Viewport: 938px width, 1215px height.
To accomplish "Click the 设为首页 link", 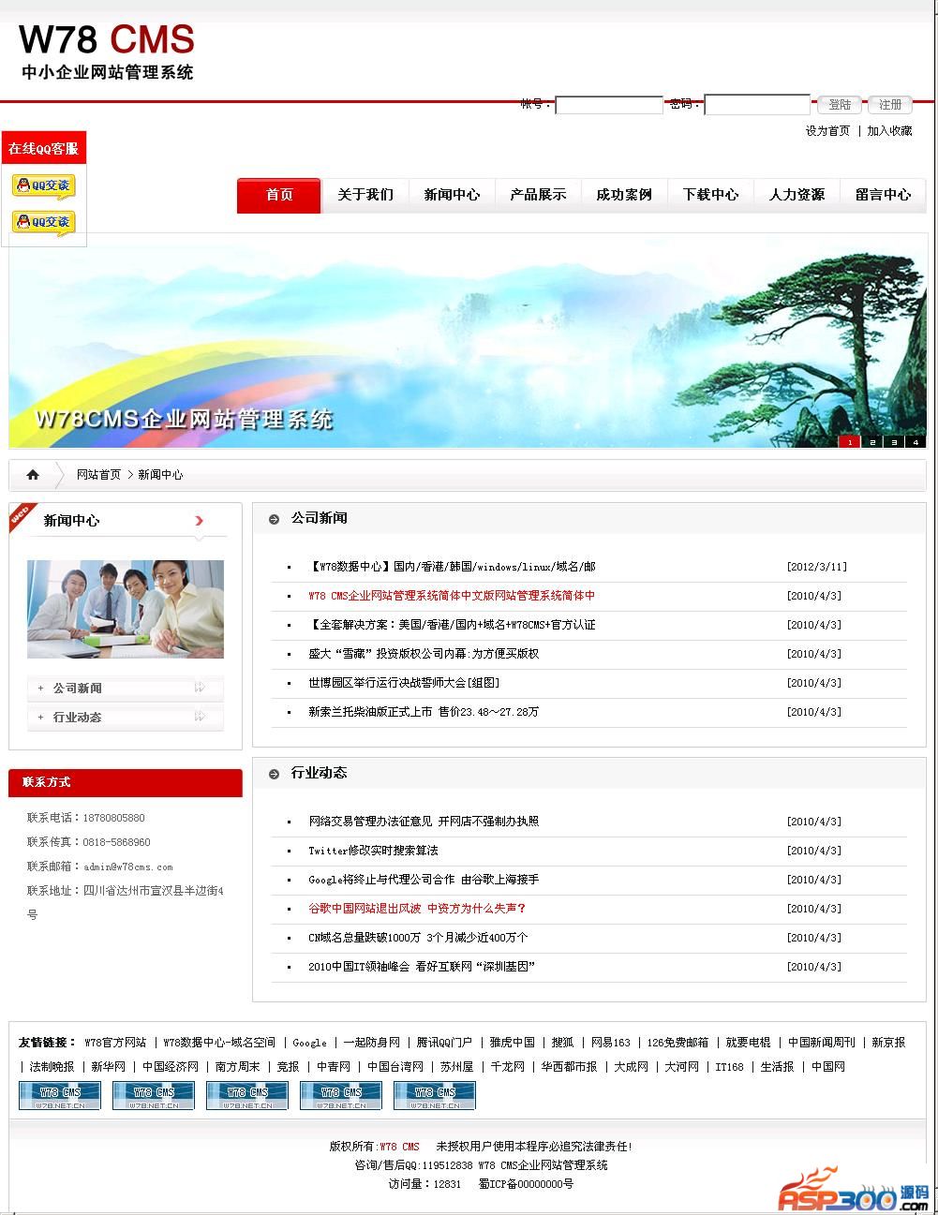I will point(827,131).
